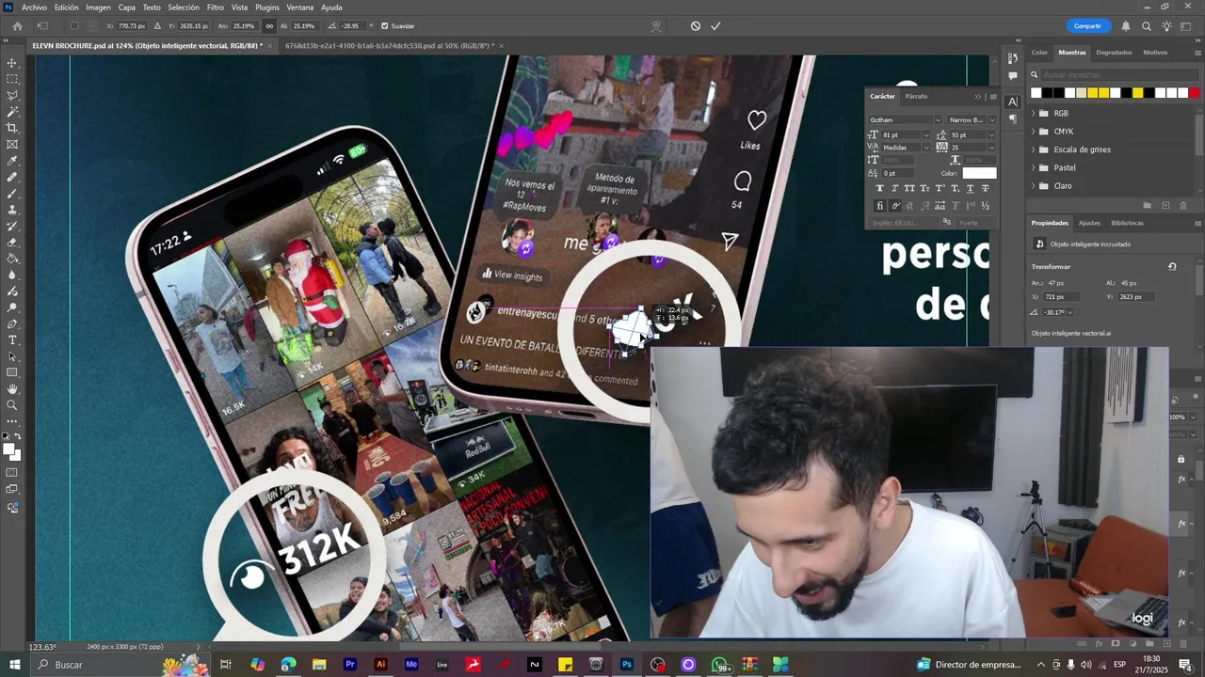Open the History panel icon
Viewport: 1205px width, 677px height.
(1012, 57)
